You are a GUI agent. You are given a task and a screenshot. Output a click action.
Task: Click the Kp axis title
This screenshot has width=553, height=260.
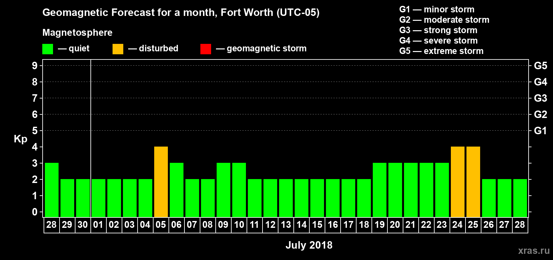tap(20, 139)
